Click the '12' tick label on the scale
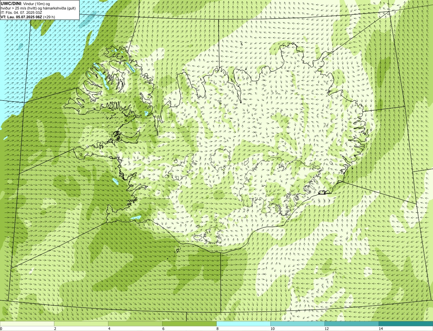This screenshot has width=433, height=331. point(326,329)
